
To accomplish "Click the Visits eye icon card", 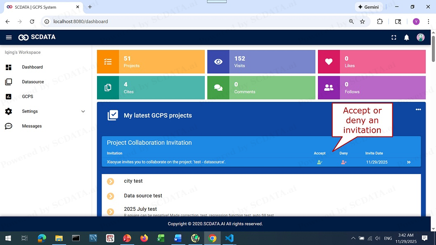I will [218, 62].
